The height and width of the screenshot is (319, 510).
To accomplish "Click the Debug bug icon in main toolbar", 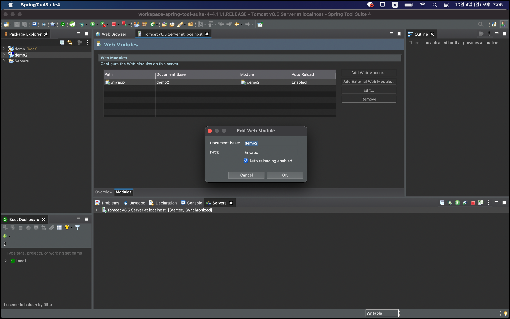I will (x=82, y=24).
